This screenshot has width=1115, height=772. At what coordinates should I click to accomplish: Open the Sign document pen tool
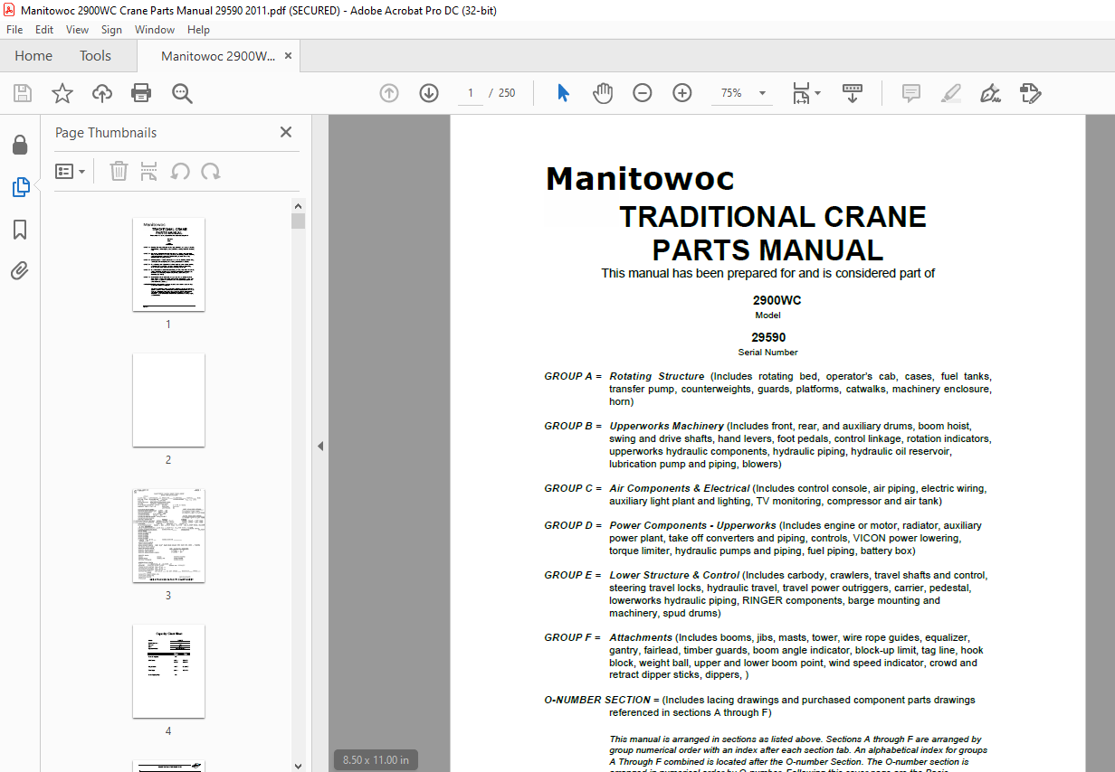click(990, 93)
